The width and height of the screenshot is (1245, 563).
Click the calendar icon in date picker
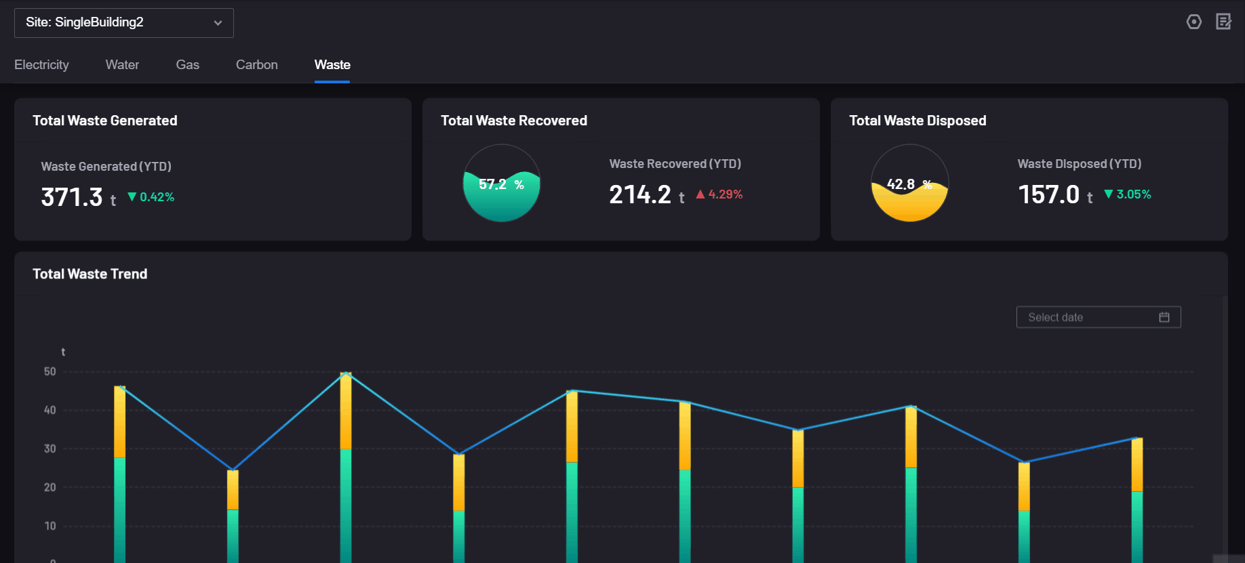(x=1164, y=317)
